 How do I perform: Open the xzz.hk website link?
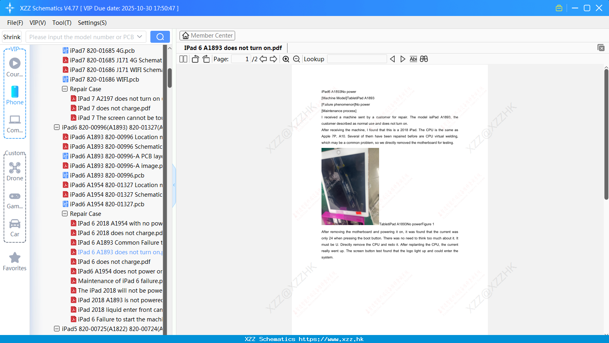(331, 339)
